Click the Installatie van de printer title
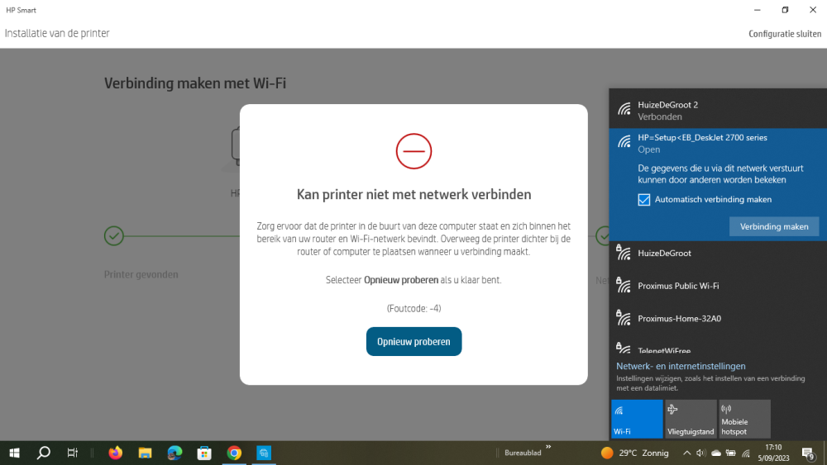The width and height of the screenshot is (827, 465). coord(57,33)
